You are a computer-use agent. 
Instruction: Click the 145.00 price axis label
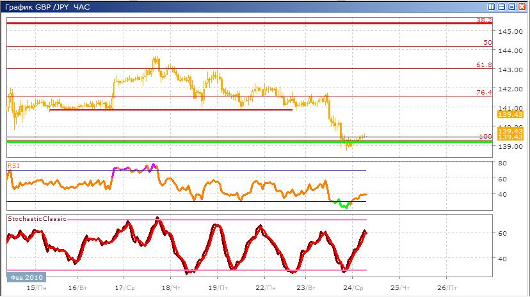point(509,31)
